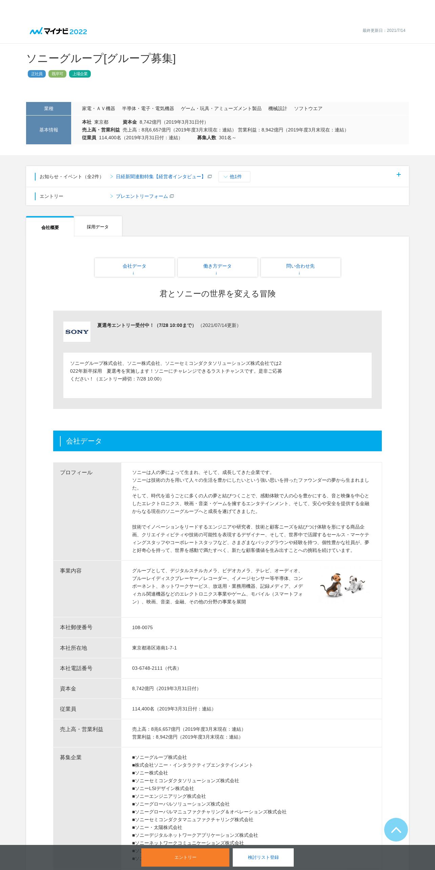Viewport: 435px width, 870px height.
Task: Select the 会社概要 tab
Action: coord(50,227)
